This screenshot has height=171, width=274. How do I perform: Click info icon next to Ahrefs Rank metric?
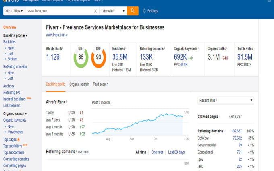pyautogui.click(x=63, y=48)
